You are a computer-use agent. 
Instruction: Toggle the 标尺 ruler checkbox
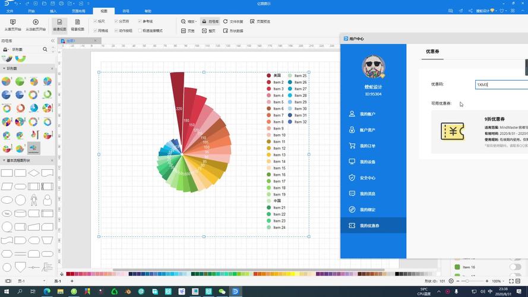click(x=96, y=21)
